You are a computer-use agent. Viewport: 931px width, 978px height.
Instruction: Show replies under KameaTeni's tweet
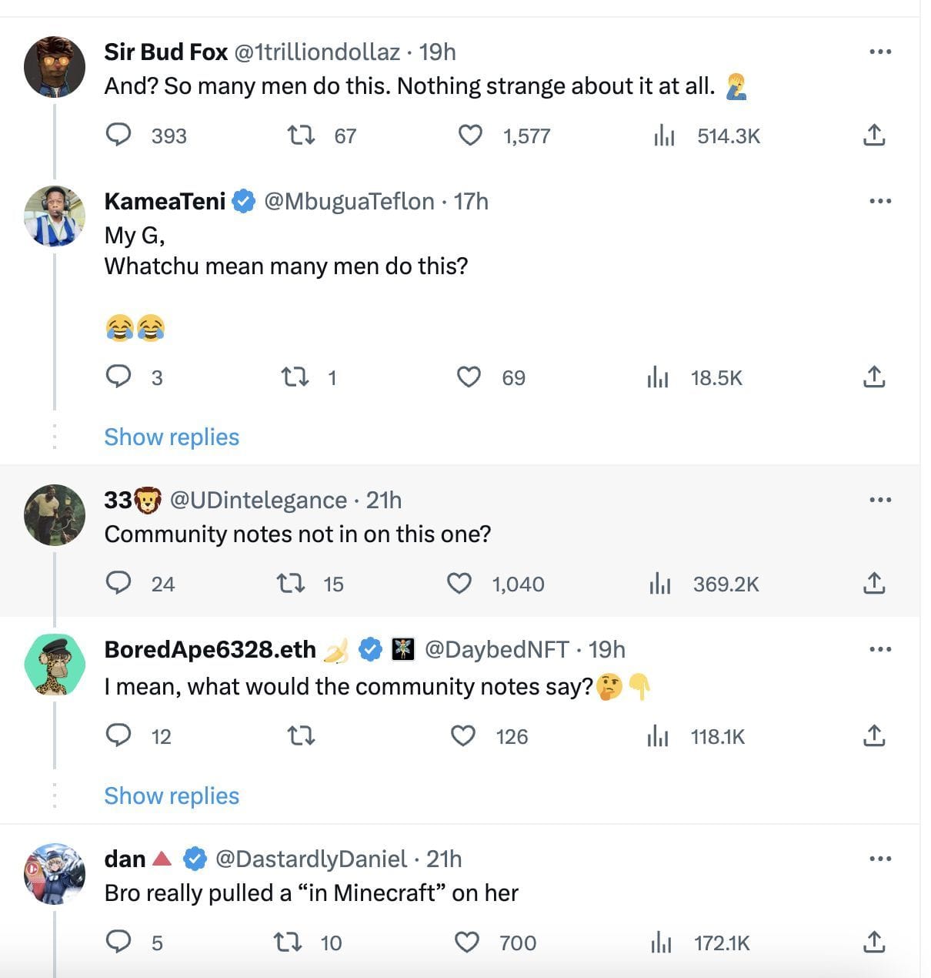172,437
